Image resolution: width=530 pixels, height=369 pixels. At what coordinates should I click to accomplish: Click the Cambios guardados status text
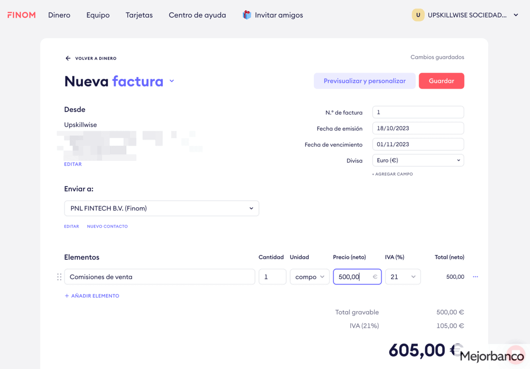(437, 57)
